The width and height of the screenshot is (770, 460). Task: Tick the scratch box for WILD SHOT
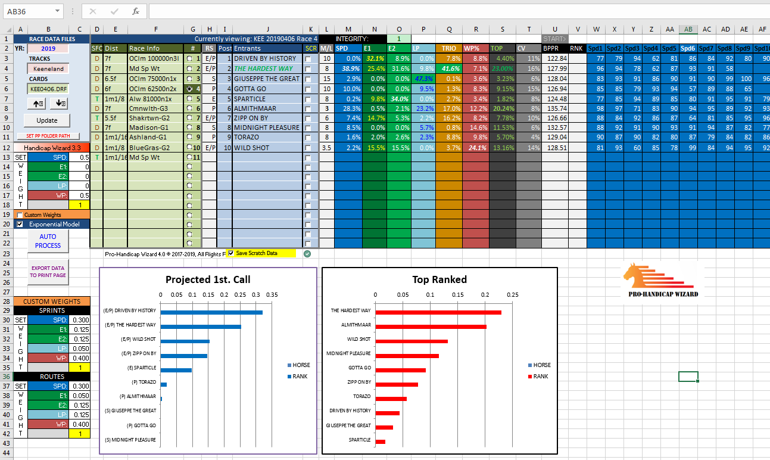click(308, 148)
